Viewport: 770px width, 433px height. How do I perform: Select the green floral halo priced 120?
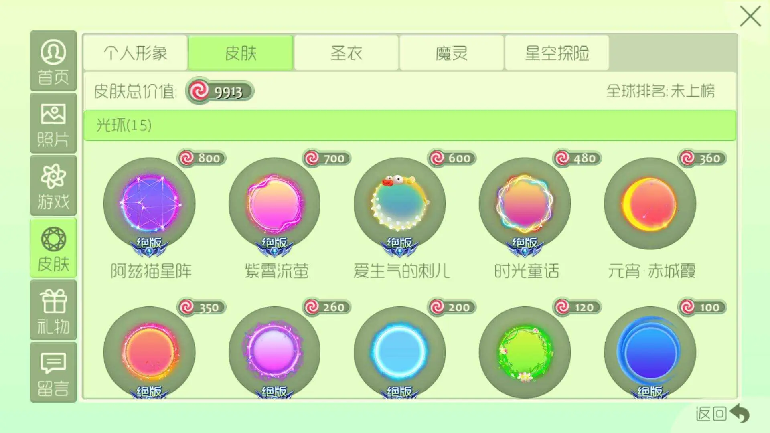point(525,352)
